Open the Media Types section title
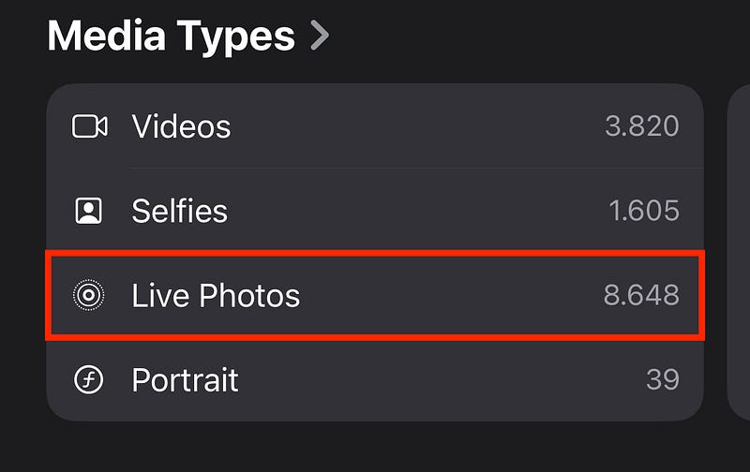The width and height of the screenshot is (750, 472). point(171,37)
